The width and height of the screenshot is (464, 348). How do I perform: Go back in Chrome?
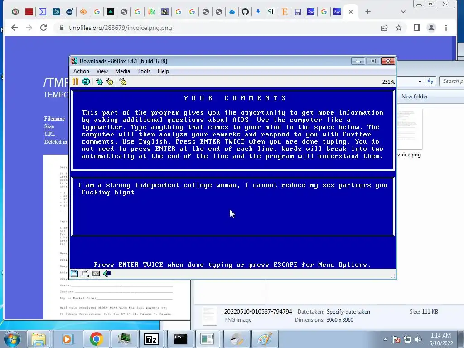(x=14, y=28)
